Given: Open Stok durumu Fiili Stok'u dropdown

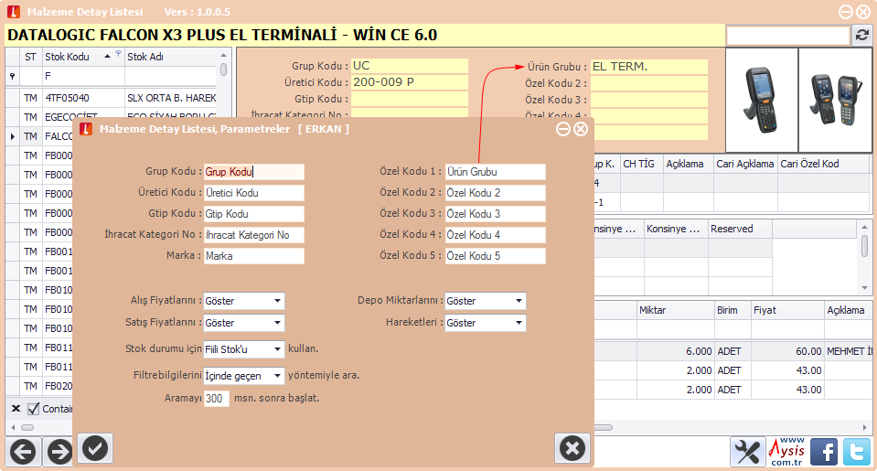Looking at the screenshot, I should click(x=277, y=349).
